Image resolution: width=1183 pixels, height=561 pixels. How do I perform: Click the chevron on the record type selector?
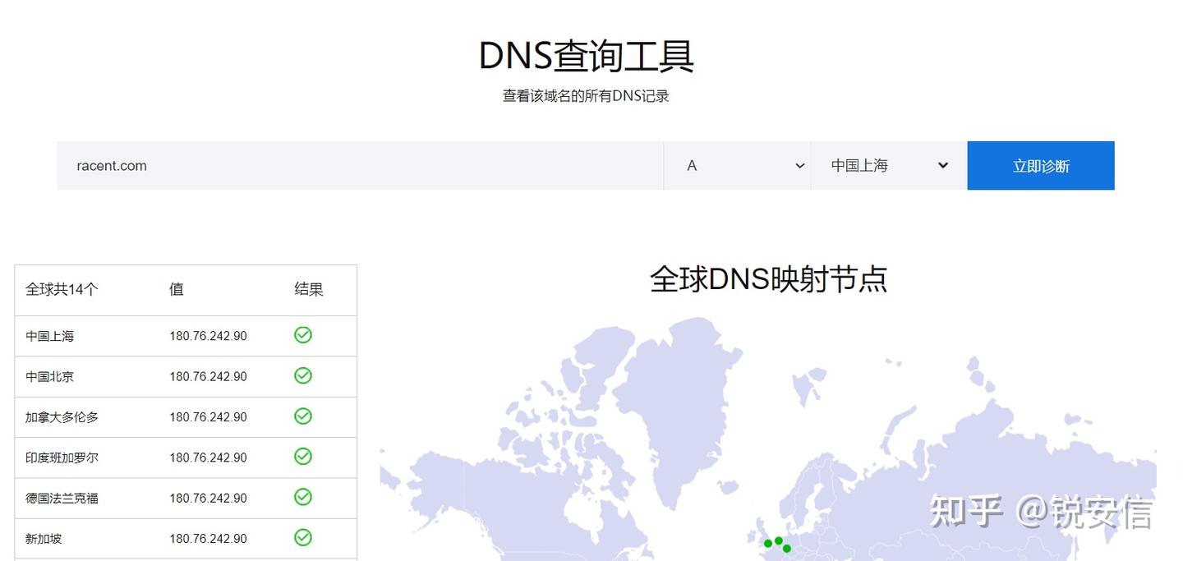pyautogui.click(x=799, y=165)
